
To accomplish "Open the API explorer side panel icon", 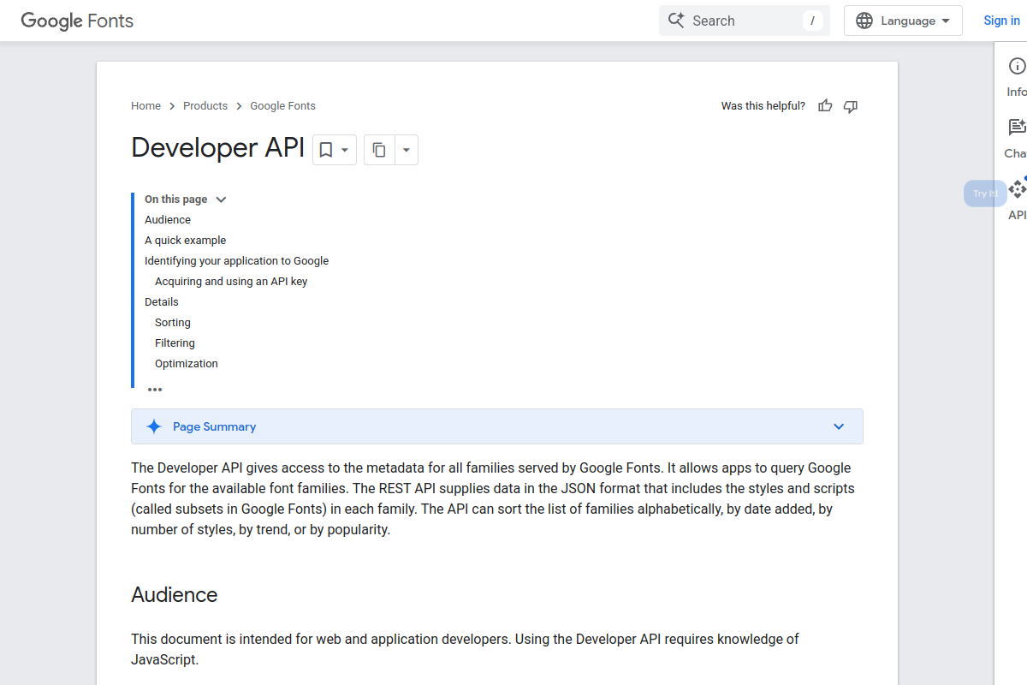I will pos(1017,188).
